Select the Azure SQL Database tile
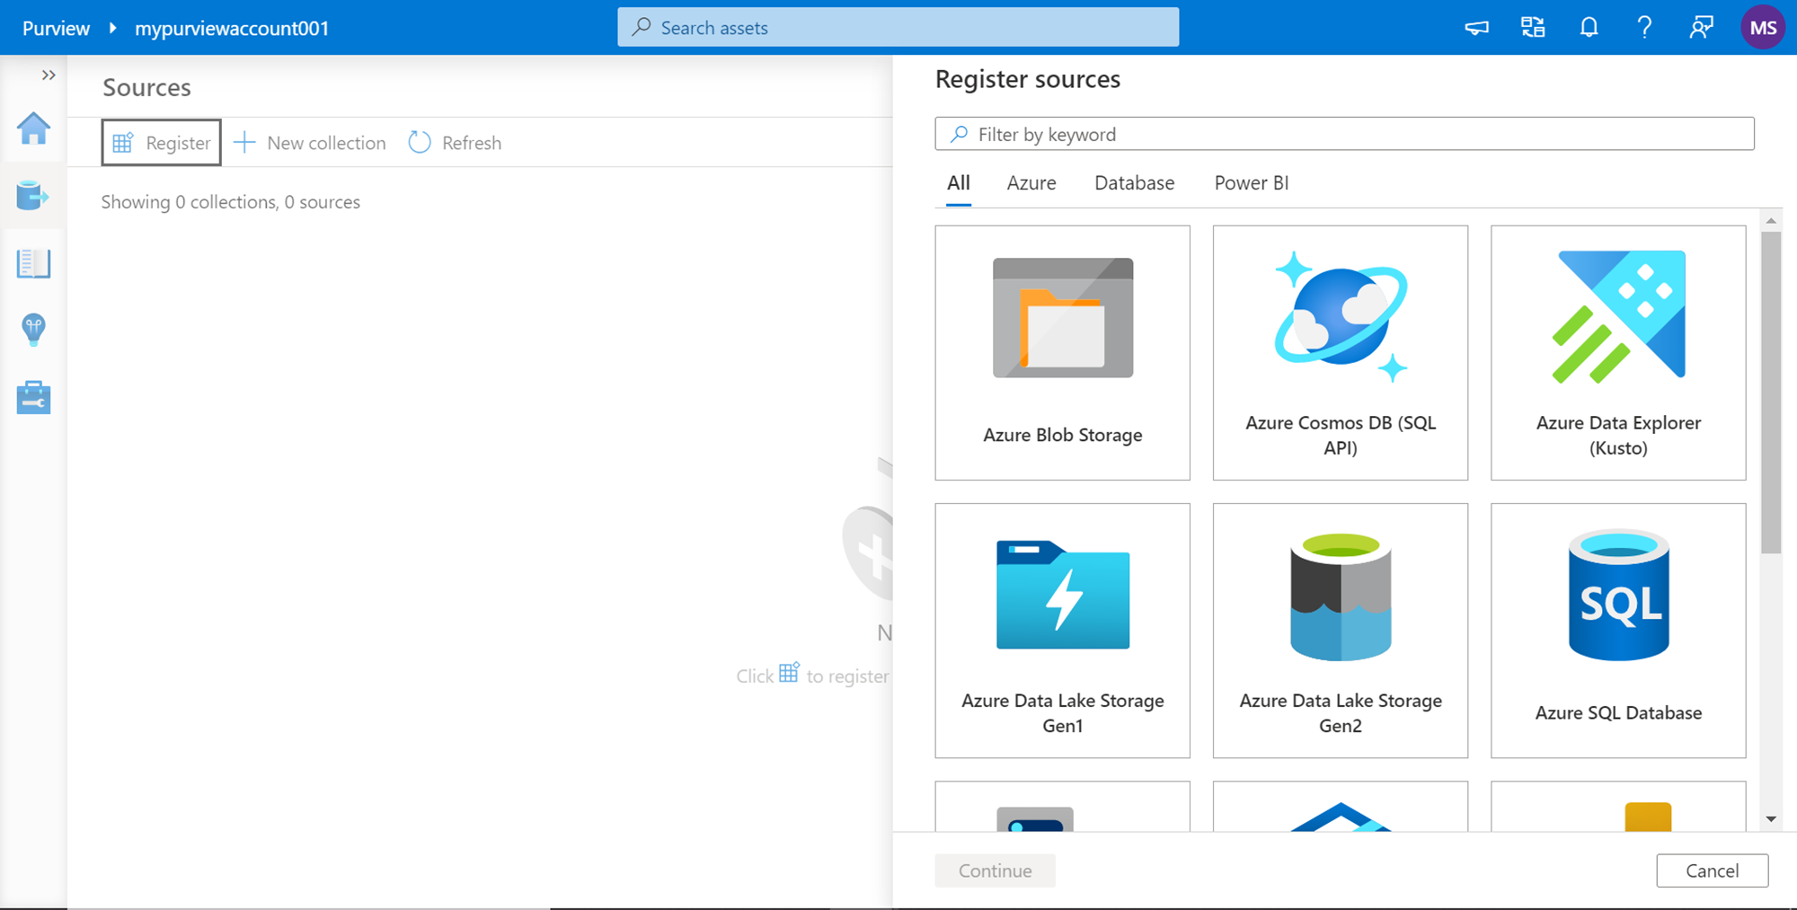 click(x=1618, y=631)
